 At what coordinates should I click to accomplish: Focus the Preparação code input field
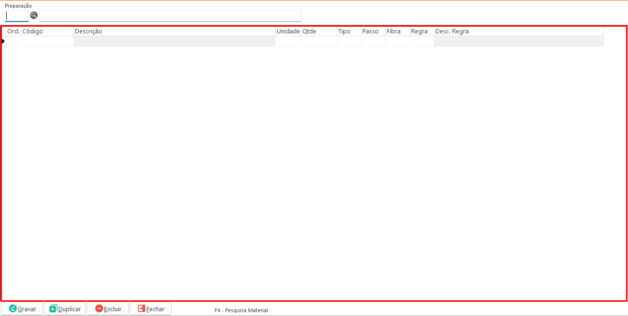pos(17,16)
